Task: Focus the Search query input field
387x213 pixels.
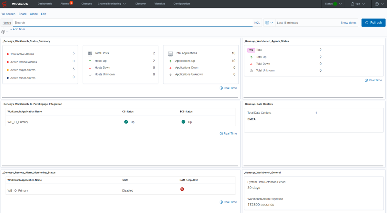Action: pyautogui.click(x=132, y=23)
